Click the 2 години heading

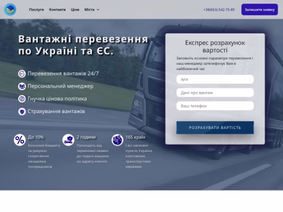click(86, 137)
